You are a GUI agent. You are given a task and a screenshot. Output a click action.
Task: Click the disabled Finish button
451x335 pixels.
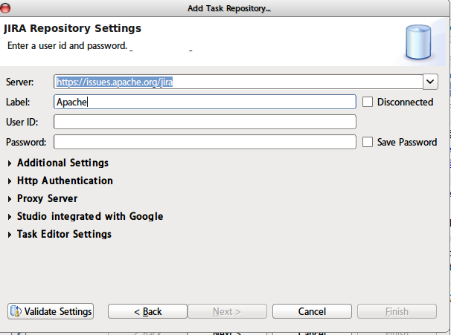396,311
